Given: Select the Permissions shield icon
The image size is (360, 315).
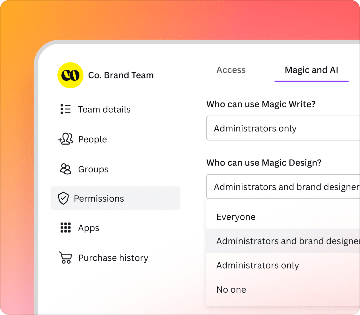Looking at the screenshot, I should [63, 198].
